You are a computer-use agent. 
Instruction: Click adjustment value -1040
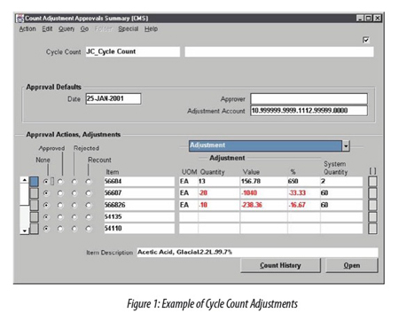tap(263, 193)
